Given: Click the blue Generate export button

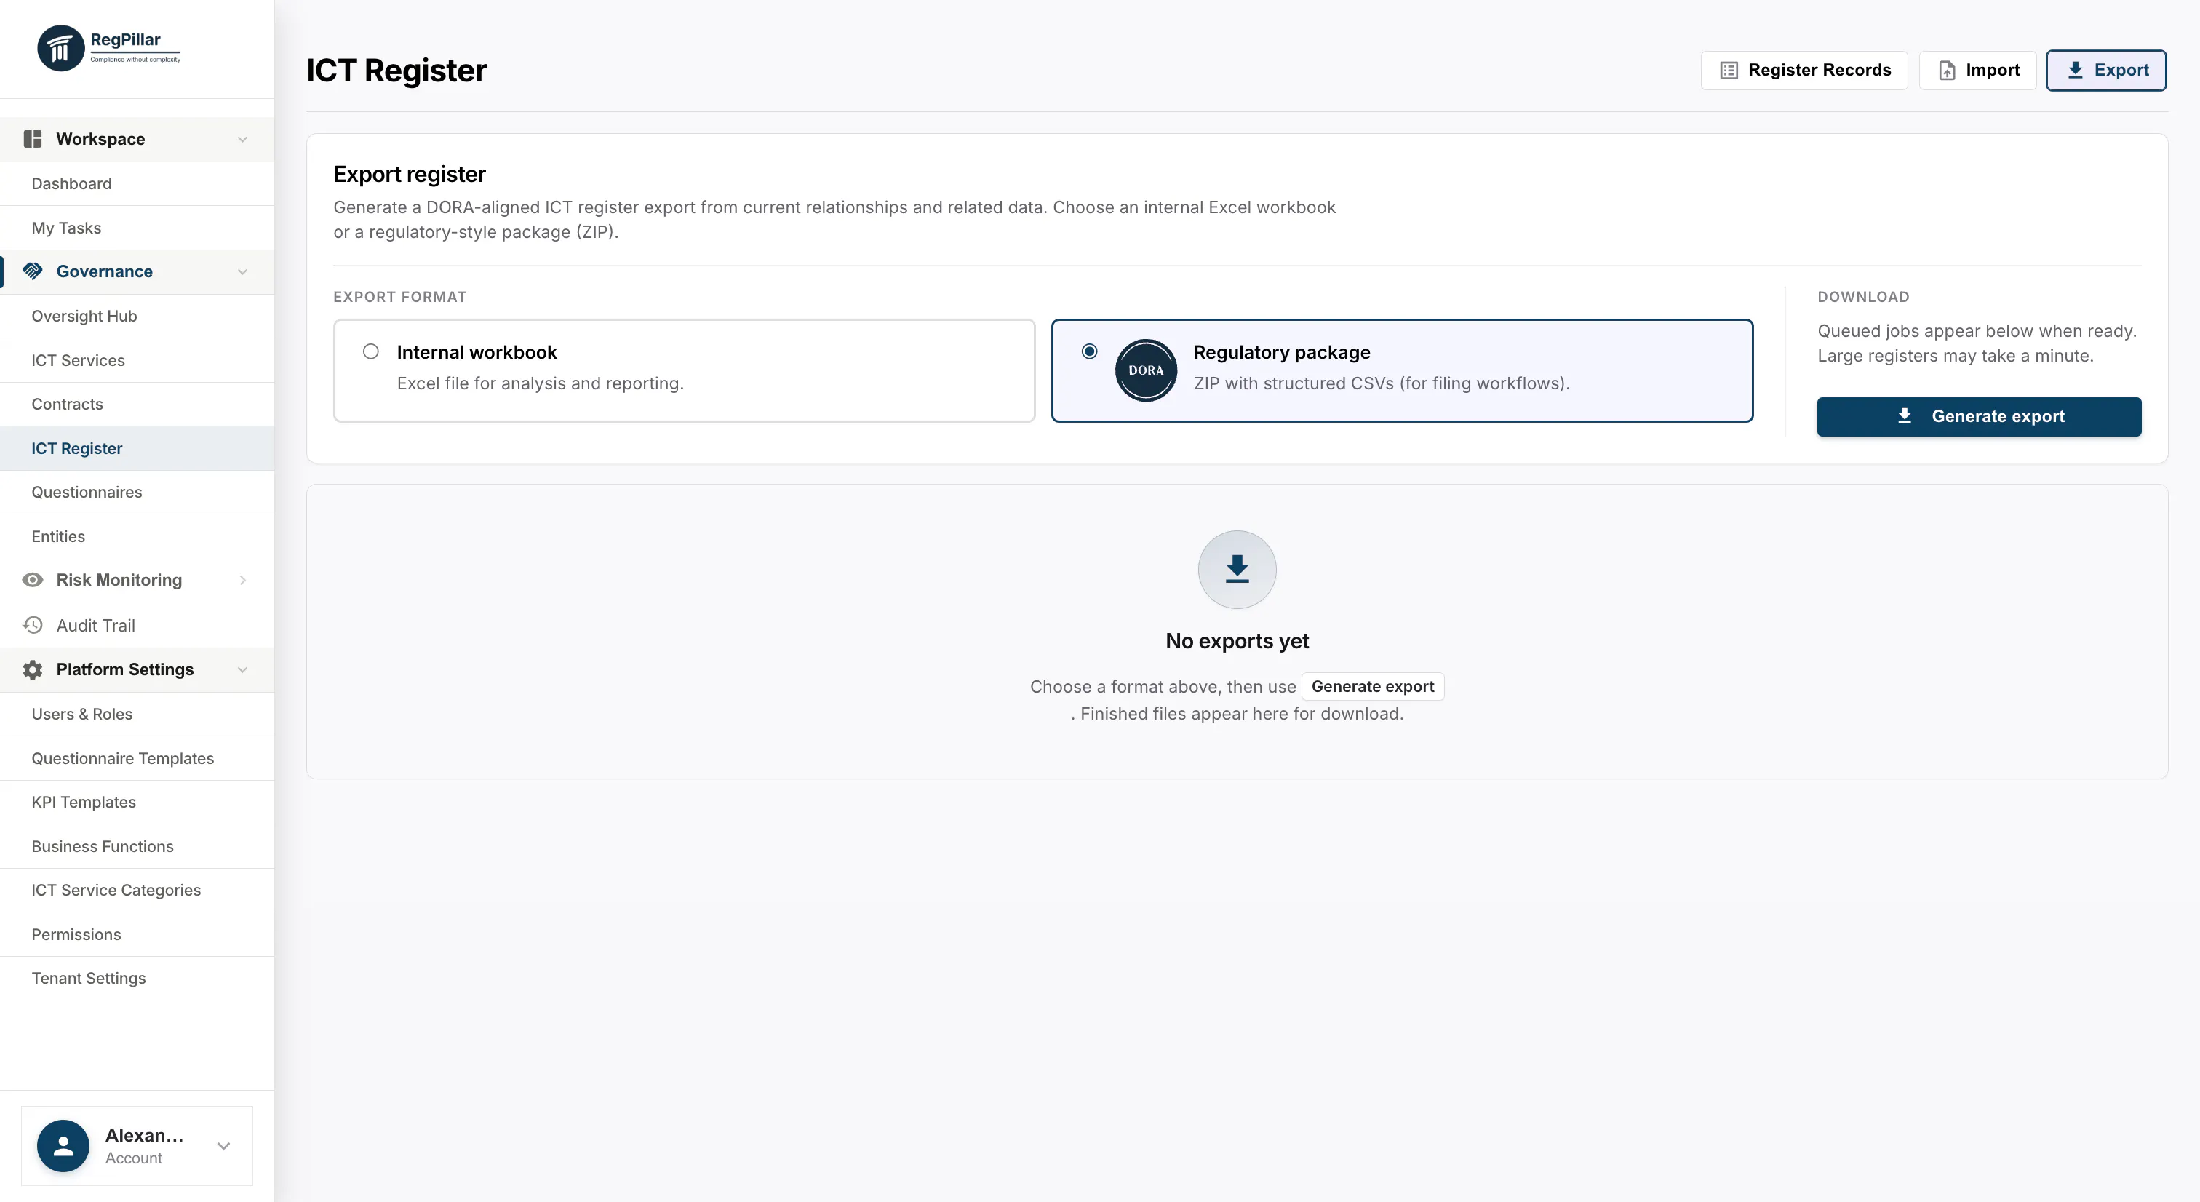Looking at the screenshot, I should tap(1979, 416).
